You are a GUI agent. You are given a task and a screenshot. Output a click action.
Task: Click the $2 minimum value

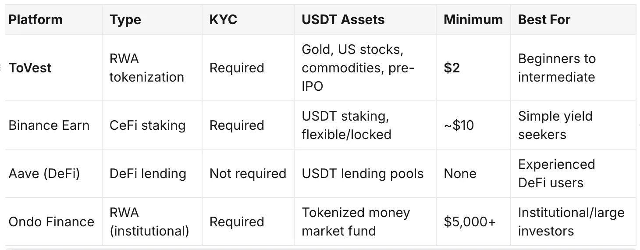pos(452,68)
